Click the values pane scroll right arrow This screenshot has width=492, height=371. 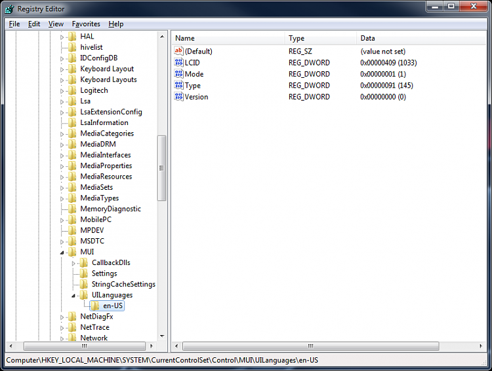[481, 346]
